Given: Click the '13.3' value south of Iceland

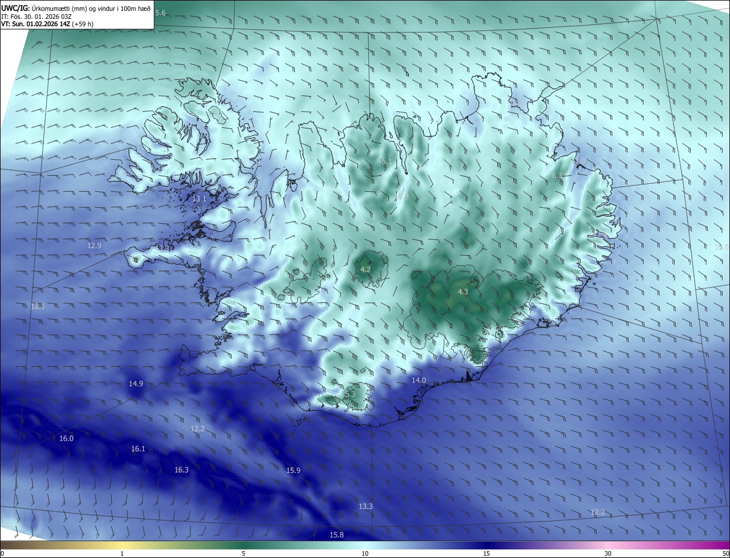Looking at the screenshot, I should pos(366,506).
